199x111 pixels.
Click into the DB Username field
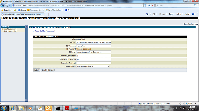[x=94, y=46]
